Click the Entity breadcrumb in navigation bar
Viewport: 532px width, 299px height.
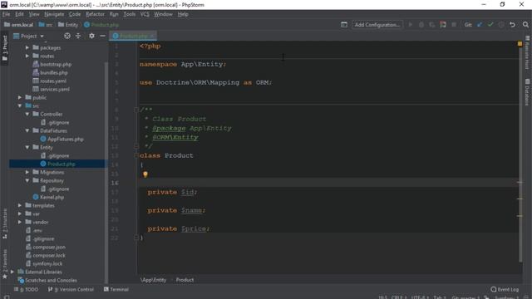(x=68, y=25)
